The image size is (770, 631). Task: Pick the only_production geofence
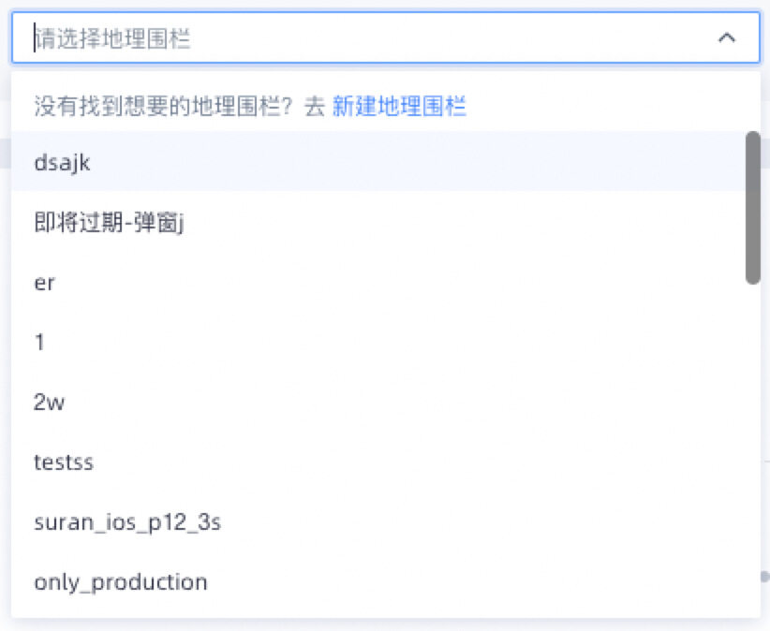[120, 582]
